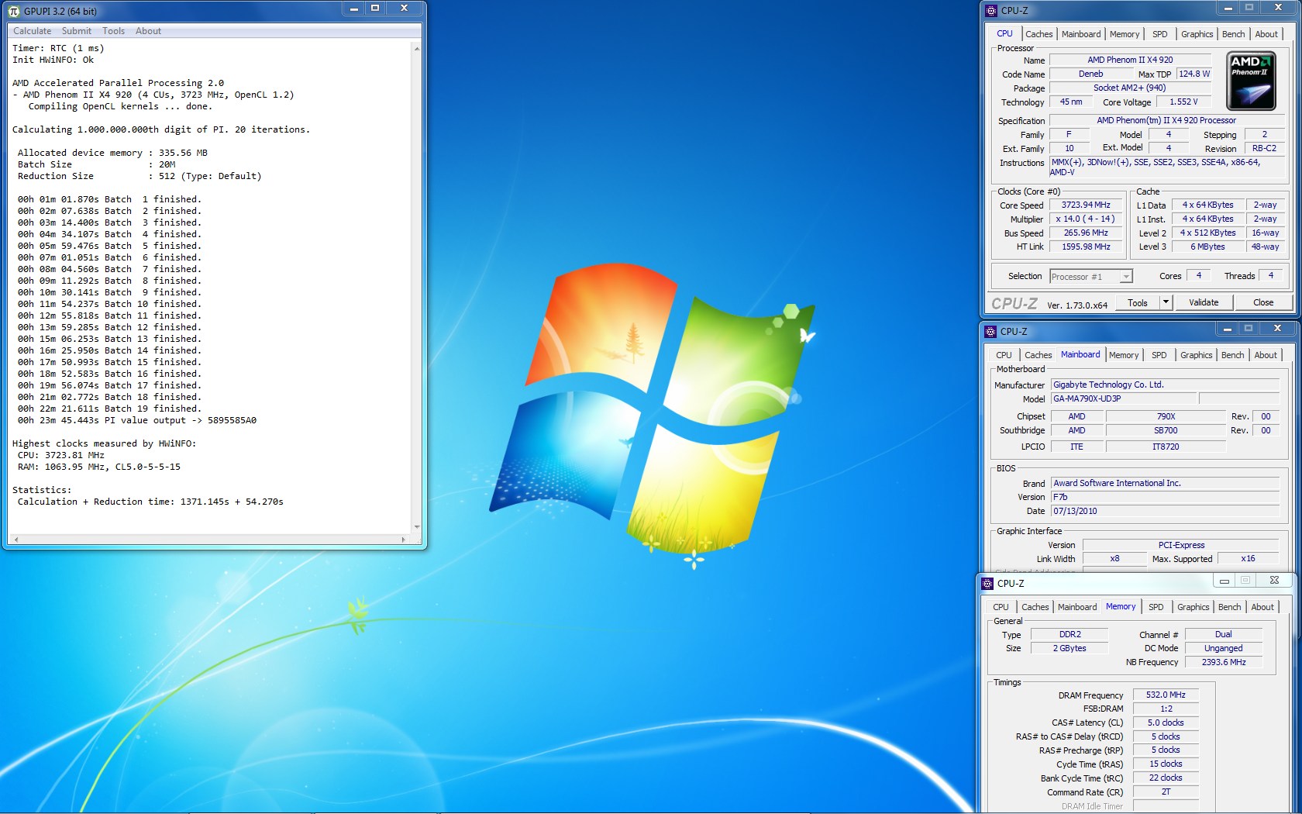Screen dimensions: 1302x814
Task: Open the About menu in GPUPI
Action: pyautogui.click(x=148, y=31)
